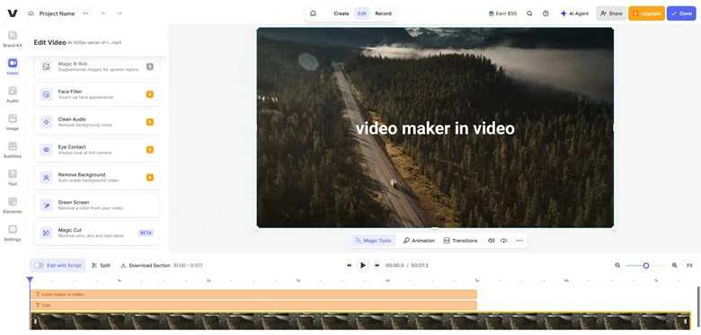Select the Edit tab
Viewport: 701px width, 335px height.
point(362,13)
